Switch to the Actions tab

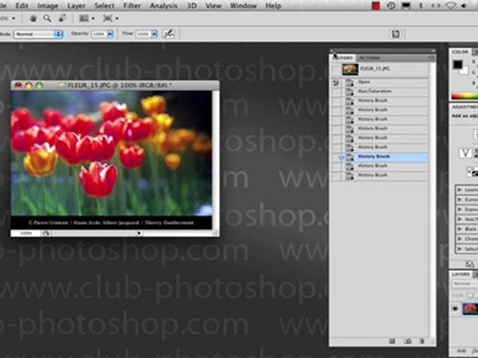(x=369, y=58)
